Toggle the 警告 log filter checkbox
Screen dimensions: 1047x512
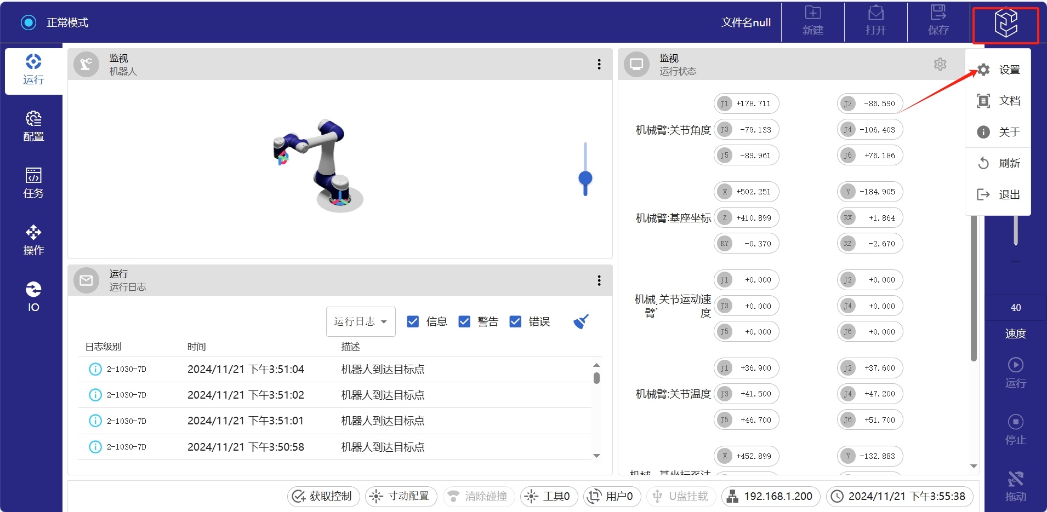pyautogui.click(x=464, y=321)
